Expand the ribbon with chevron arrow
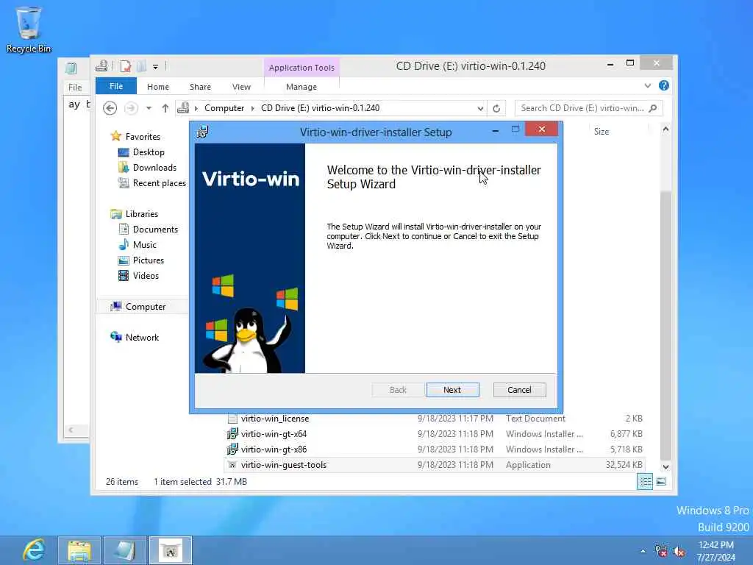 coord(647,85)
